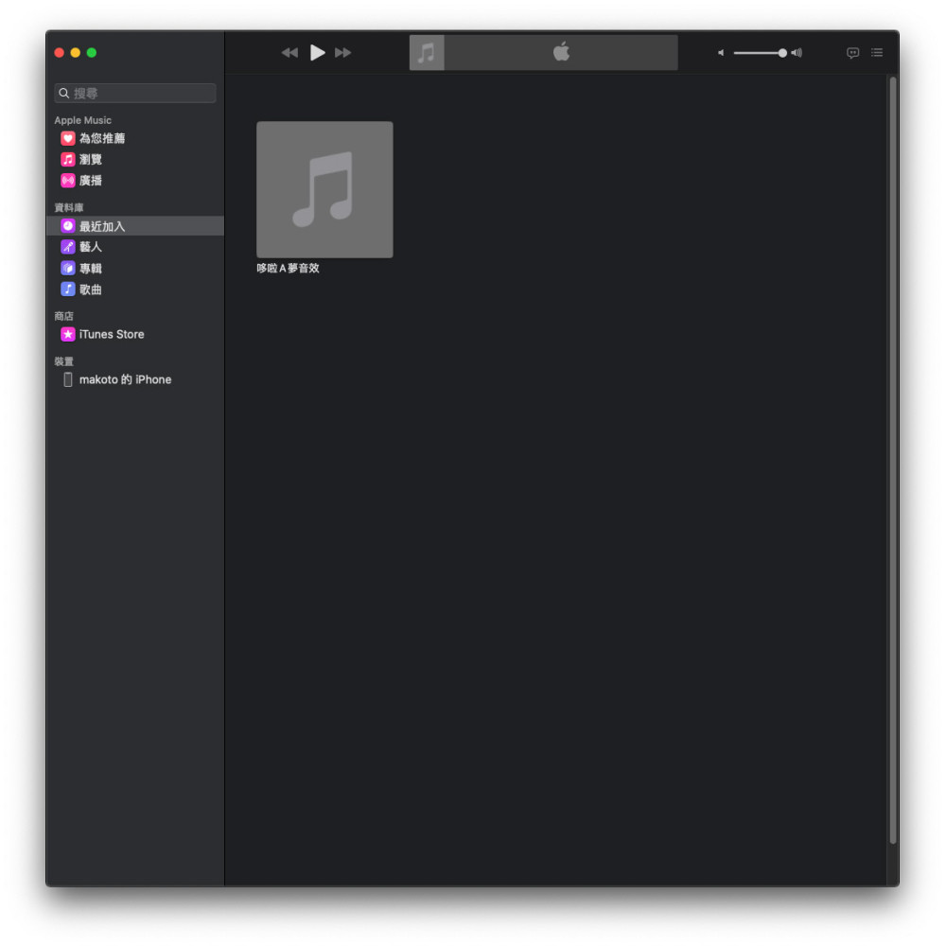Click the volume slider knob

pyautogui.click(x=782, y=53)
